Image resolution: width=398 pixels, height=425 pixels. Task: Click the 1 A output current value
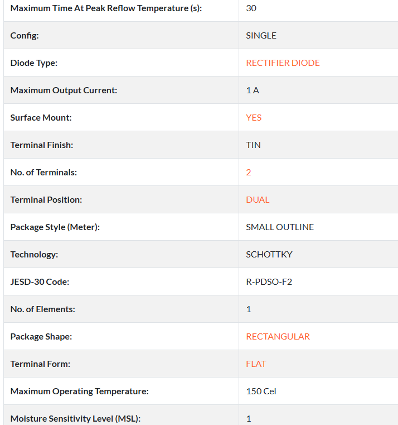tap(253, 90)
